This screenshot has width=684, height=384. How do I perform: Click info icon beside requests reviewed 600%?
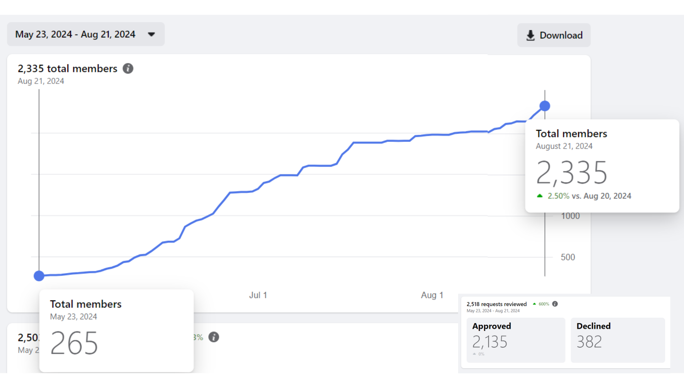[555, 304]
